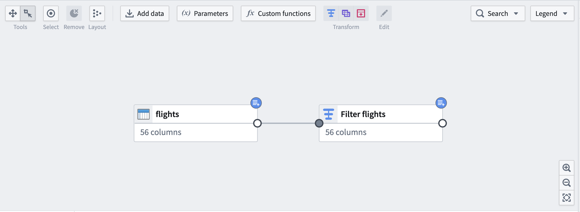This screenshot has width=580, height=212.
Task: Open the Layout options icon
Action: click(97, 13)
